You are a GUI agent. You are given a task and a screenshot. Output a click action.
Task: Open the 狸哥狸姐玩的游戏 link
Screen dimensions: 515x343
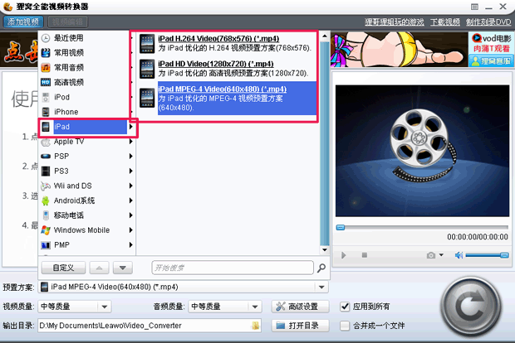click(394, 22)
